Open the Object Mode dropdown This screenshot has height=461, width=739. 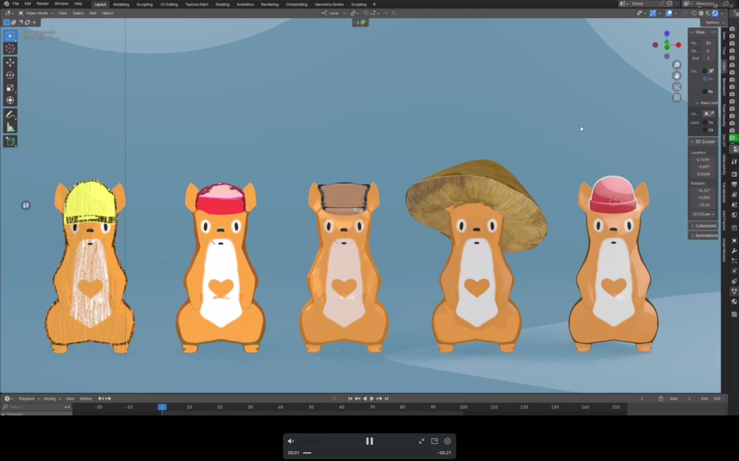tap(36, 13)
